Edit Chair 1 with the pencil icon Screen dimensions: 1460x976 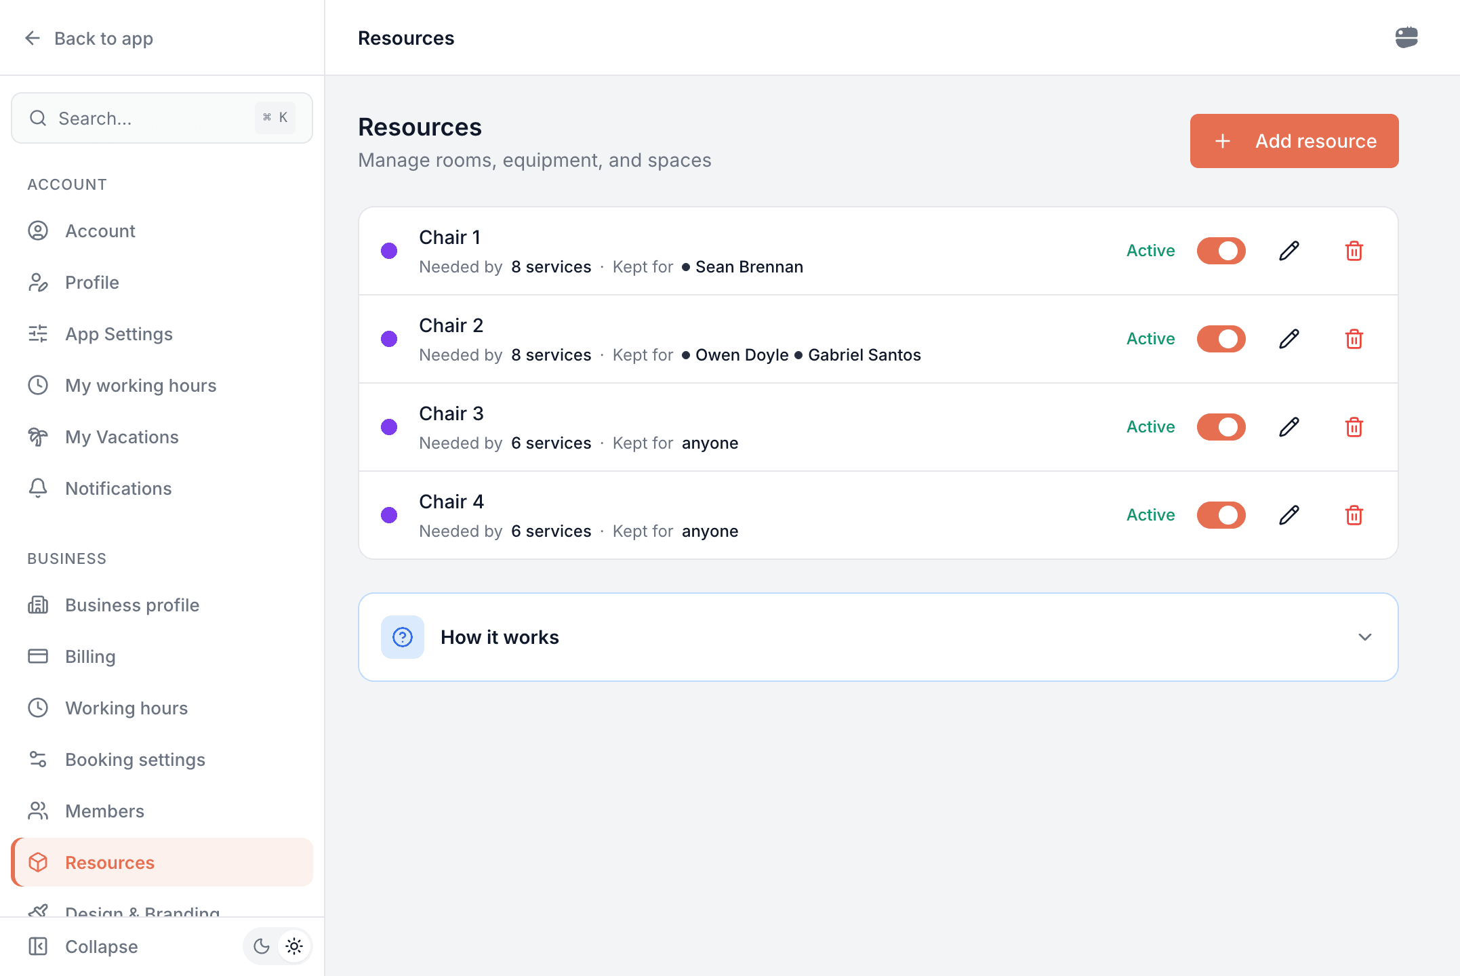(x=1289, y=251)
